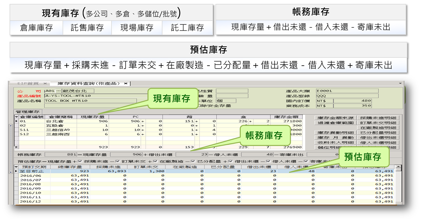Toggle the 採購未進 checkbox
This screenshot has height=221, width=421.
pyautogui.click(x=80, y=161)
